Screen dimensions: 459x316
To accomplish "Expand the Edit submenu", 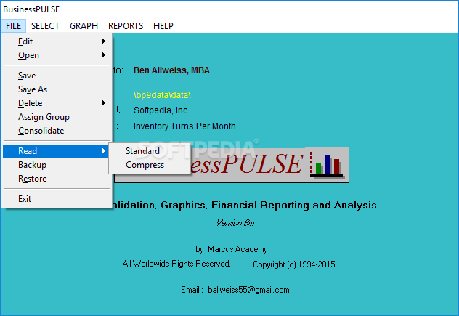I will click(x=56, y=41).
